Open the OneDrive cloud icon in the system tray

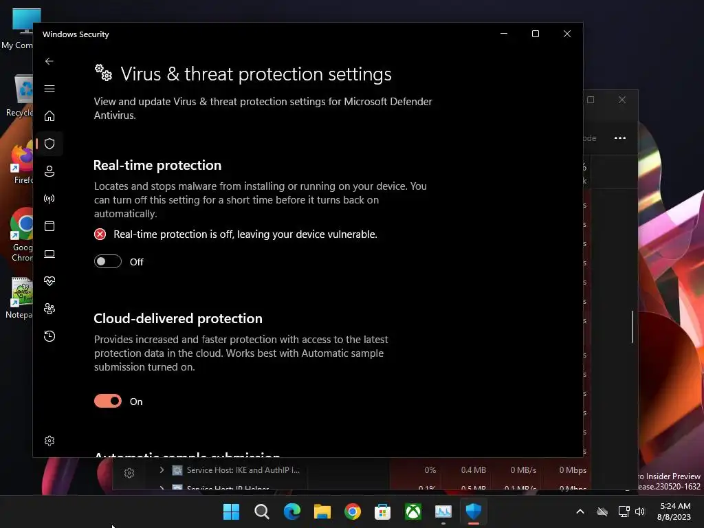(602, 511)
